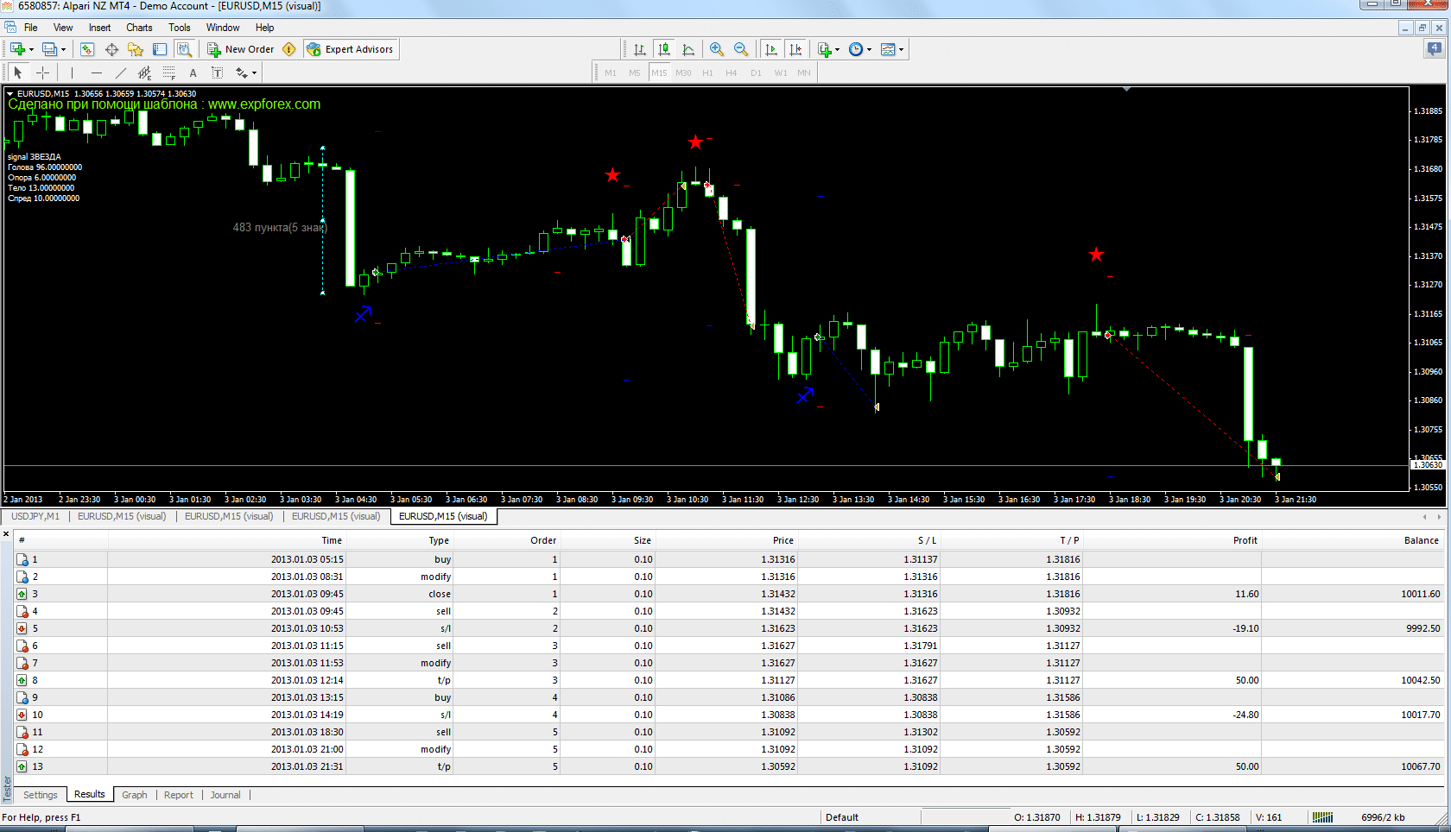
Task: Click the profit value -24.80
Action: tap(1245, 715)
